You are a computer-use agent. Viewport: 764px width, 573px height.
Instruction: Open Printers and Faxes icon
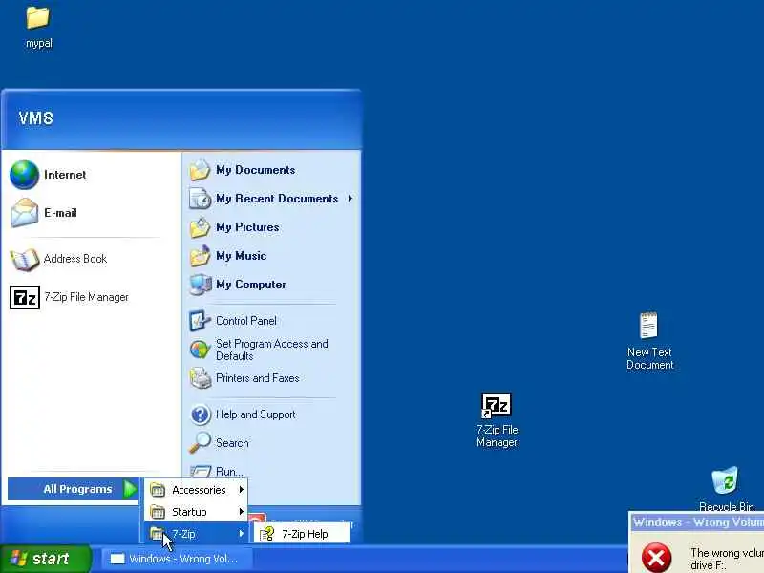(x=200, y=378)
